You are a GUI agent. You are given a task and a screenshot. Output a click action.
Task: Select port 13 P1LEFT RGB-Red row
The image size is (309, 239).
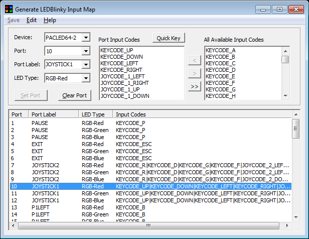pyautogui.click(x=151, y=207)
